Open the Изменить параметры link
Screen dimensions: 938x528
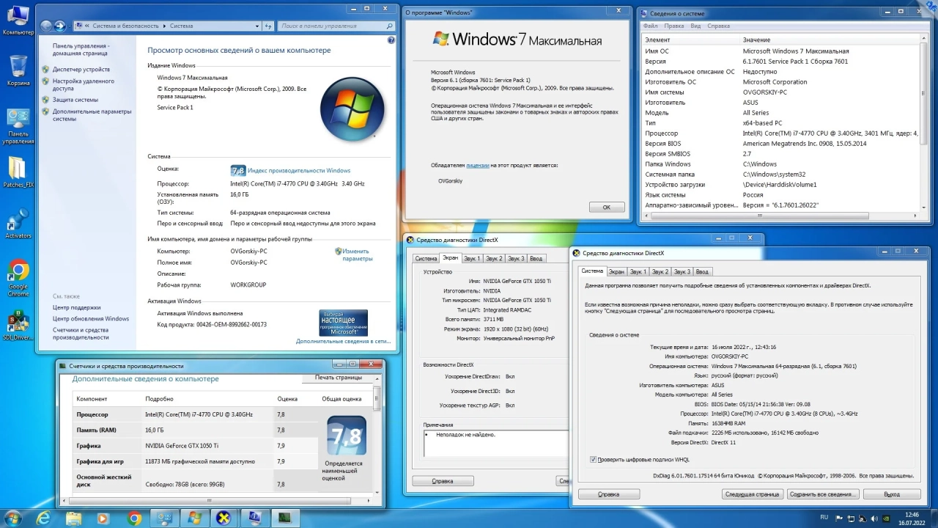[357, 254]
